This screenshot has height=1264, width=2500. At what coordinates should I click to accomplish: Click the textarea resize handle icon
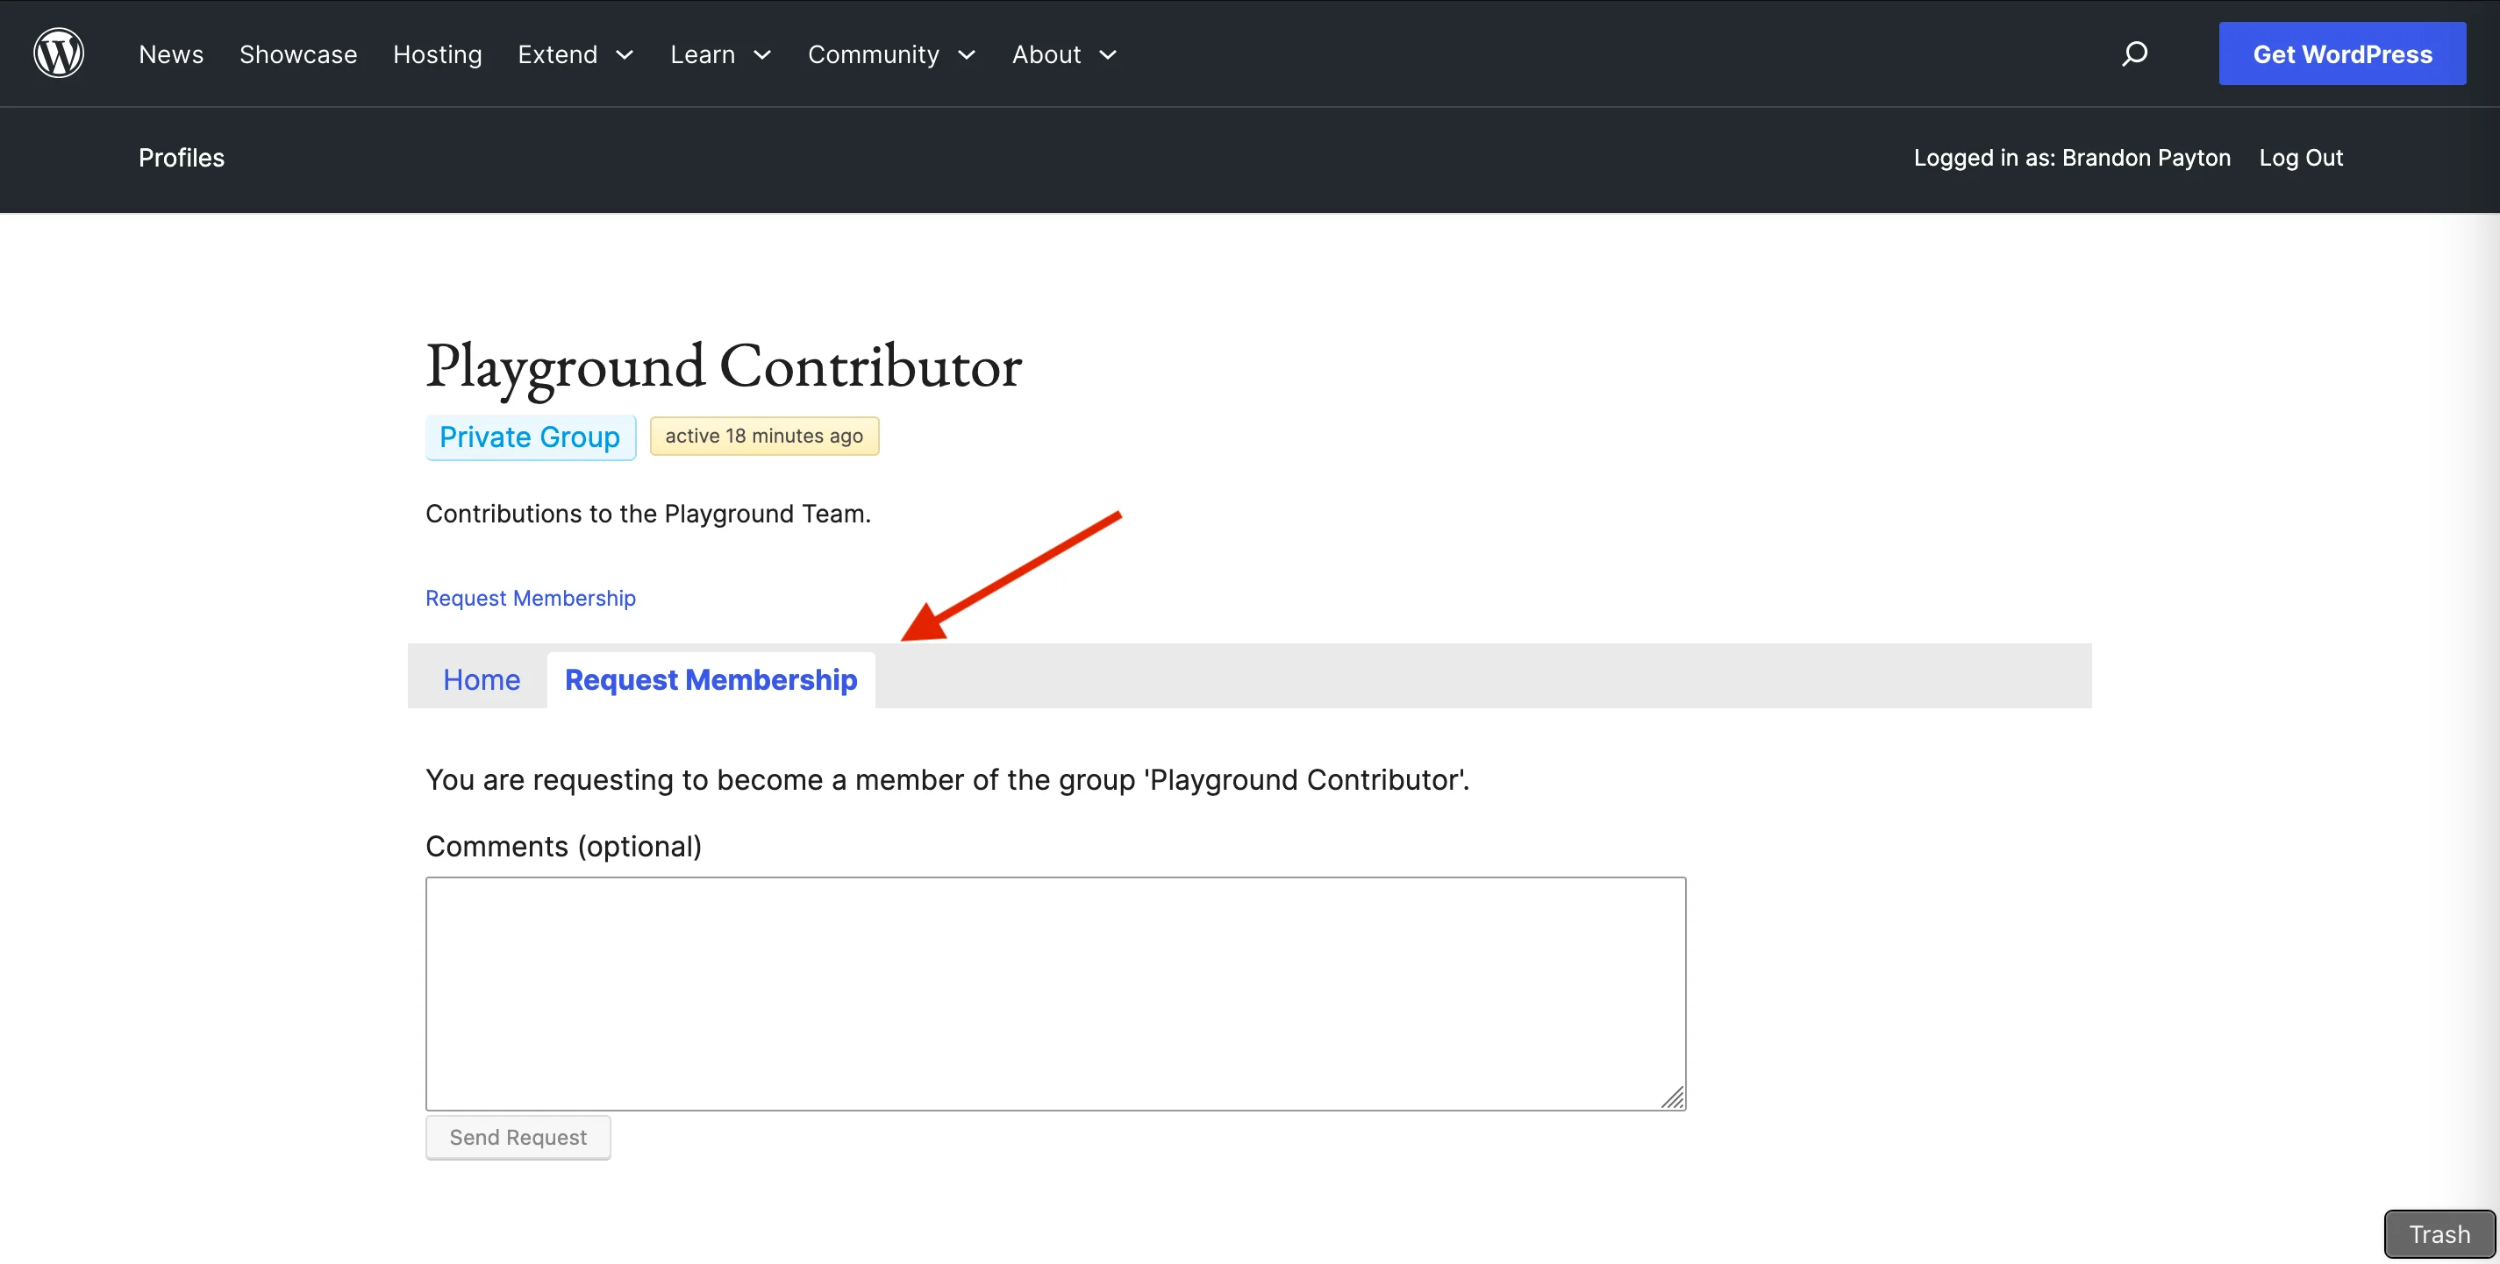tap(1674, 1098)
